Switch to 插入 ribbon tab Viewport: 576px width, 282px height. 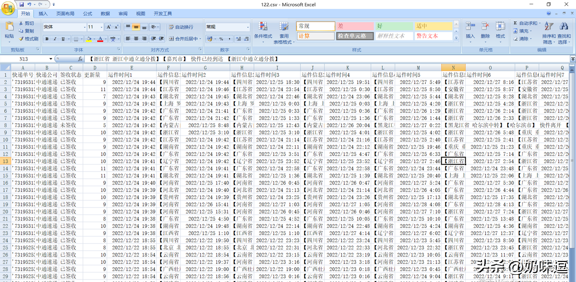[x=43, y=13]
